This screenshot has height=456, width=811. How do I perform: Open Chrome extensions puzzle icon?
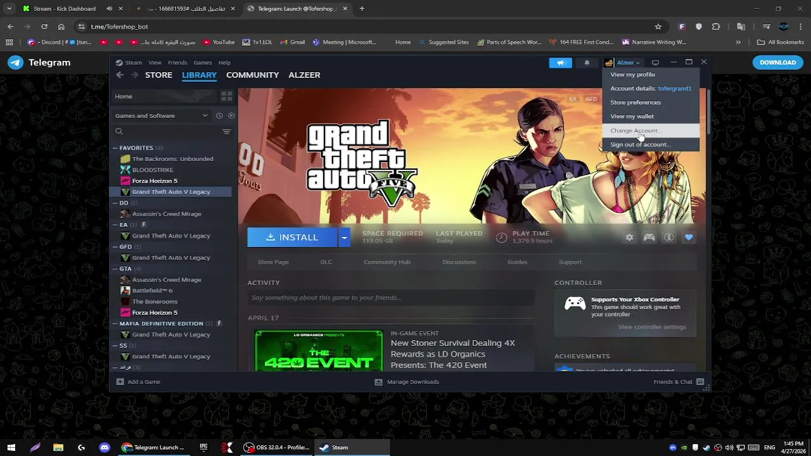[x=716, y=27]
